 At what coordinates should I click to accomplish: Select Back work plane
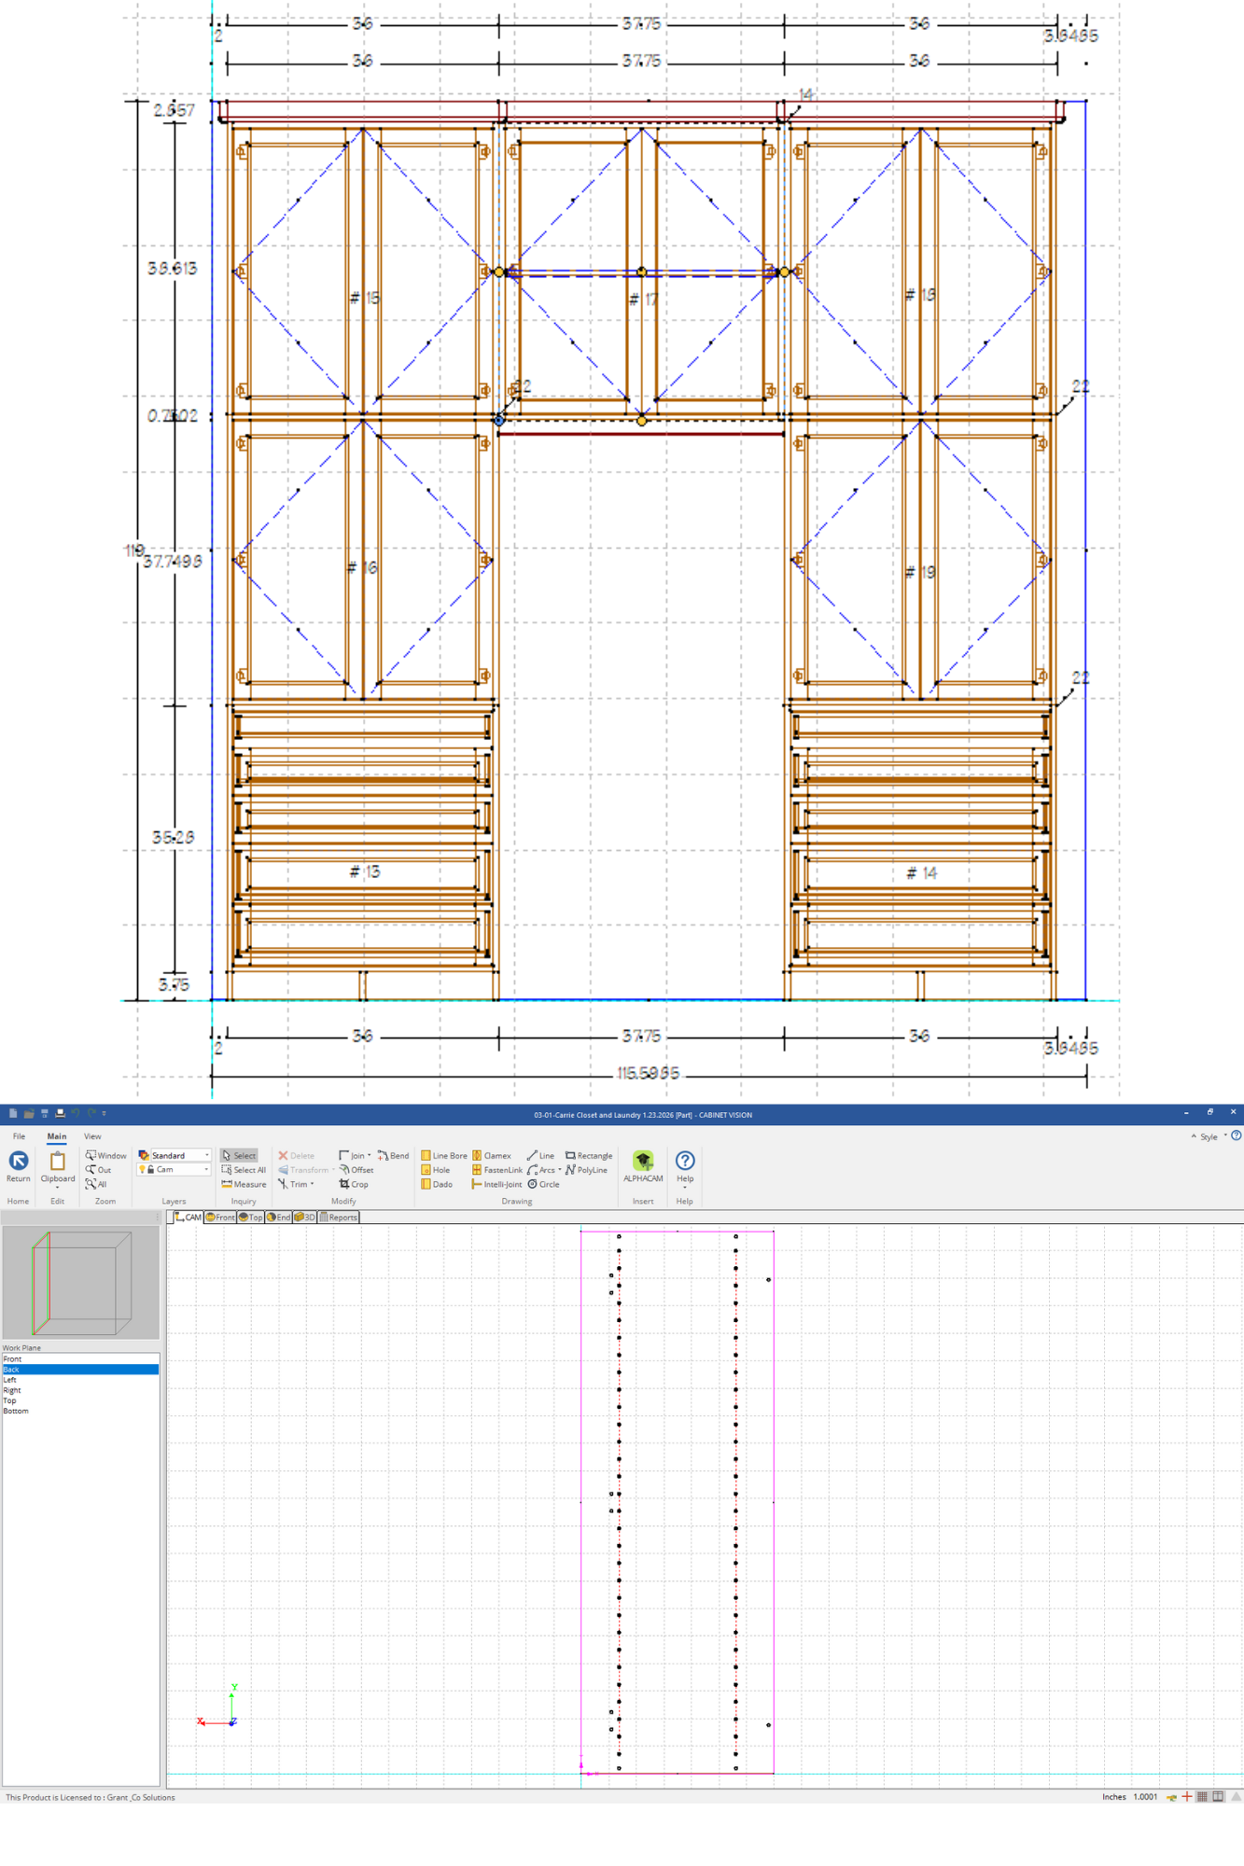tap(80, 1370)
